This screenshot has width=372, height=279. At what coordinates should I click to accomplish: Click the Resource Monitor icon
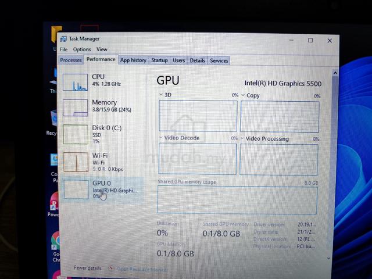[x=111, y=268]
